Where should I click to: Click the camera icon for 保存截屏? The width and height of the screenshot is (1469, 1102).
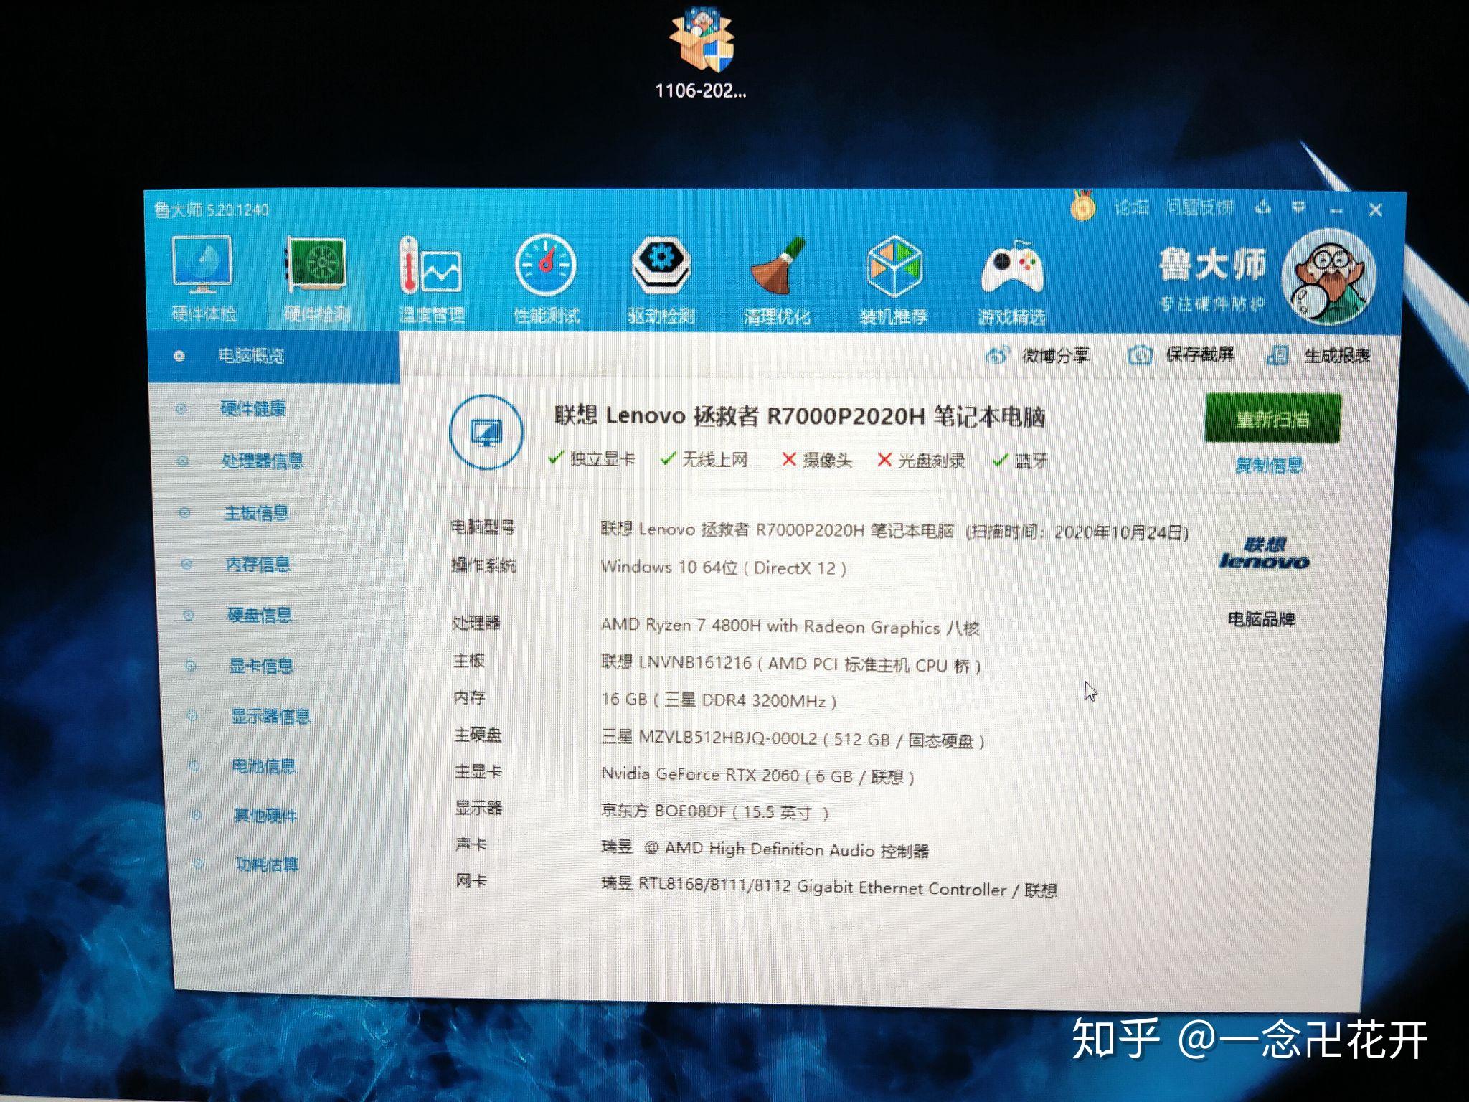[x=1140, y=354]
